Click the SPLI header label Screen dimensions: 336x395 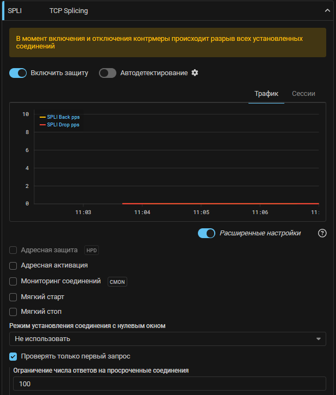point(15,10)
